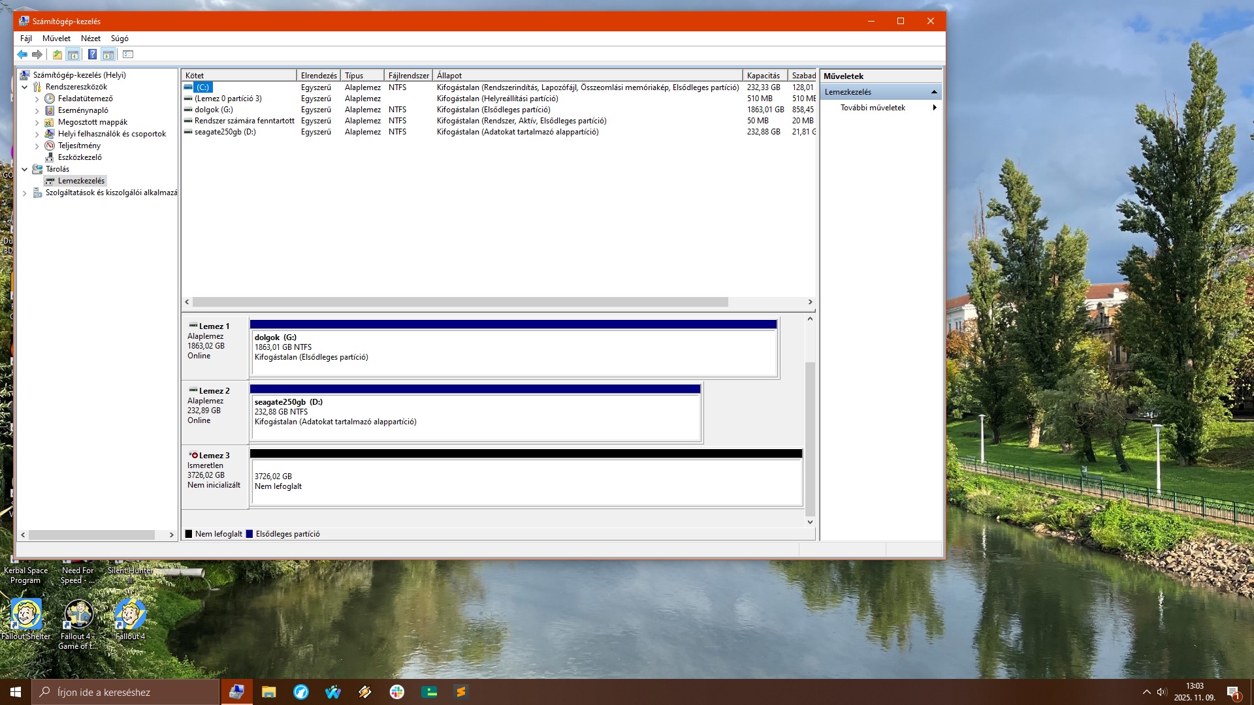Toggle the show/hide action pane toolbar icon
This screenshot has height=705, width=1254.
click(108, 55)
